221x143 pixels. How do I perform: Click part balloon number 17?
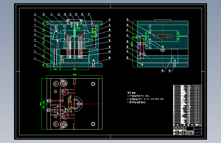(89, 14)
